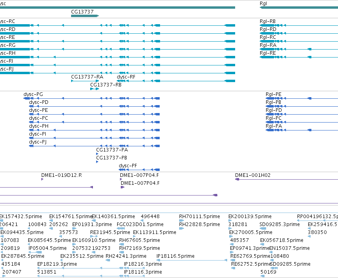Screen dimensions: 338x278
Task: Open the dysc-RF transcript label
Action: point(126,77)
